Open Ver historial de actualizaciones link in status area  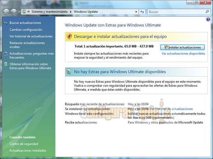pos(171,109)
